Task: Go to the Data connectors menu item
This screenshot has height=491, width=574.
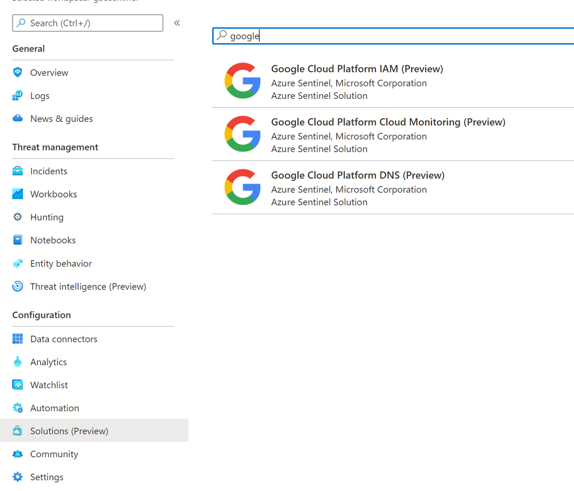Action: (64, 339)
